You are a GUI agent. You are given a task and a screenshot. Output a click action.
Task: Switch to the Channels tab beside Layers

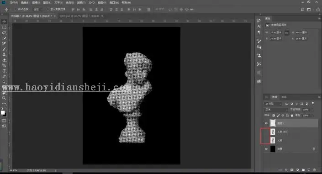284,97
